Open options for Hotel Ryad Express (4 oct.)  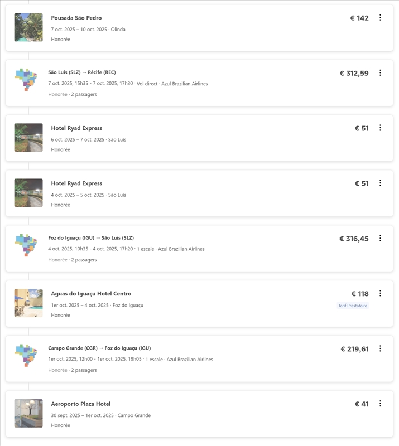click(x=381, y=184)
